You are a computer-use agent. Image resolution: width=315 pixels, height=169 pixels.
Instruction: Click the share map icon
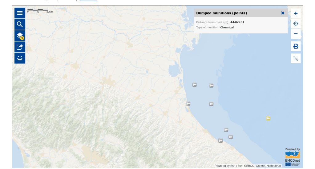coord(20,47)
